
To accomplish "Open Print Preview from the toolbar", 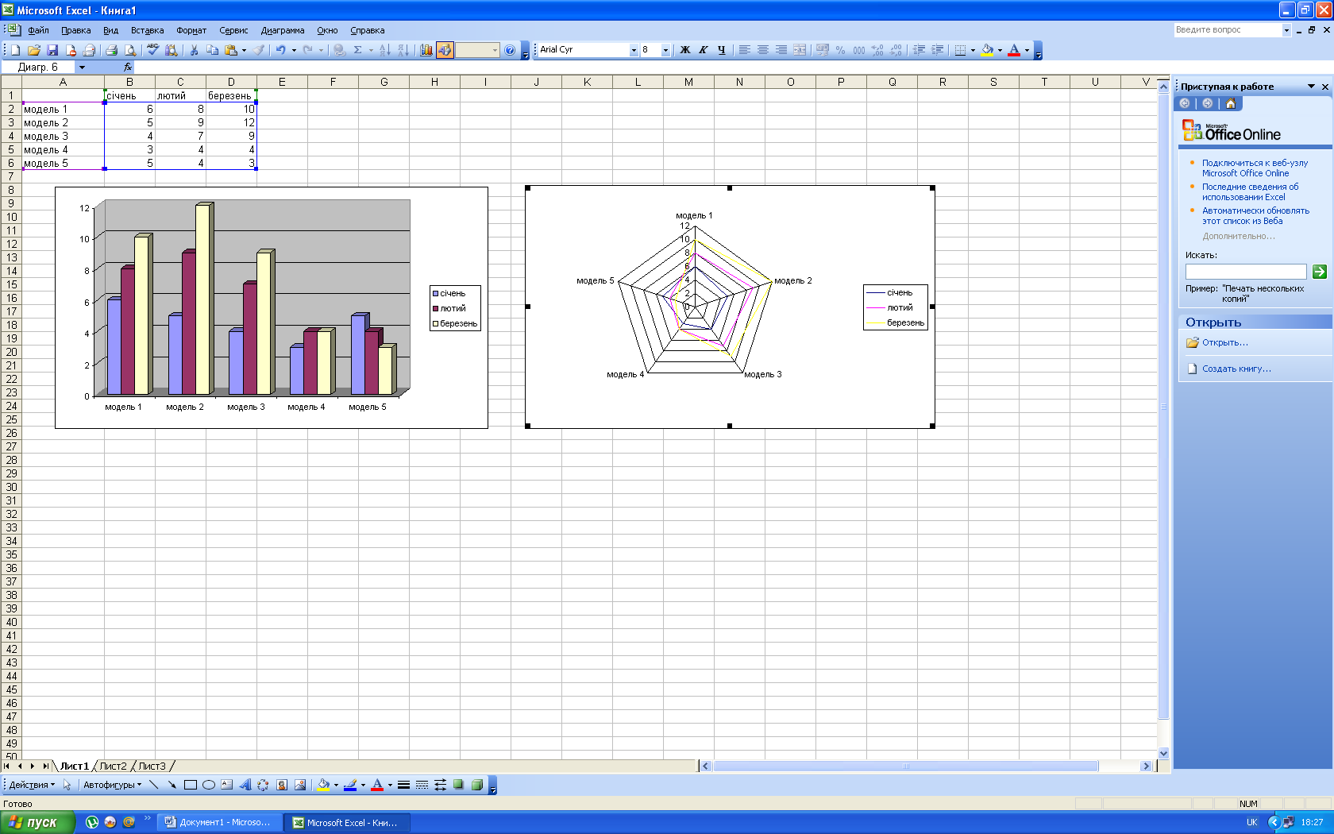I will 130,50.
